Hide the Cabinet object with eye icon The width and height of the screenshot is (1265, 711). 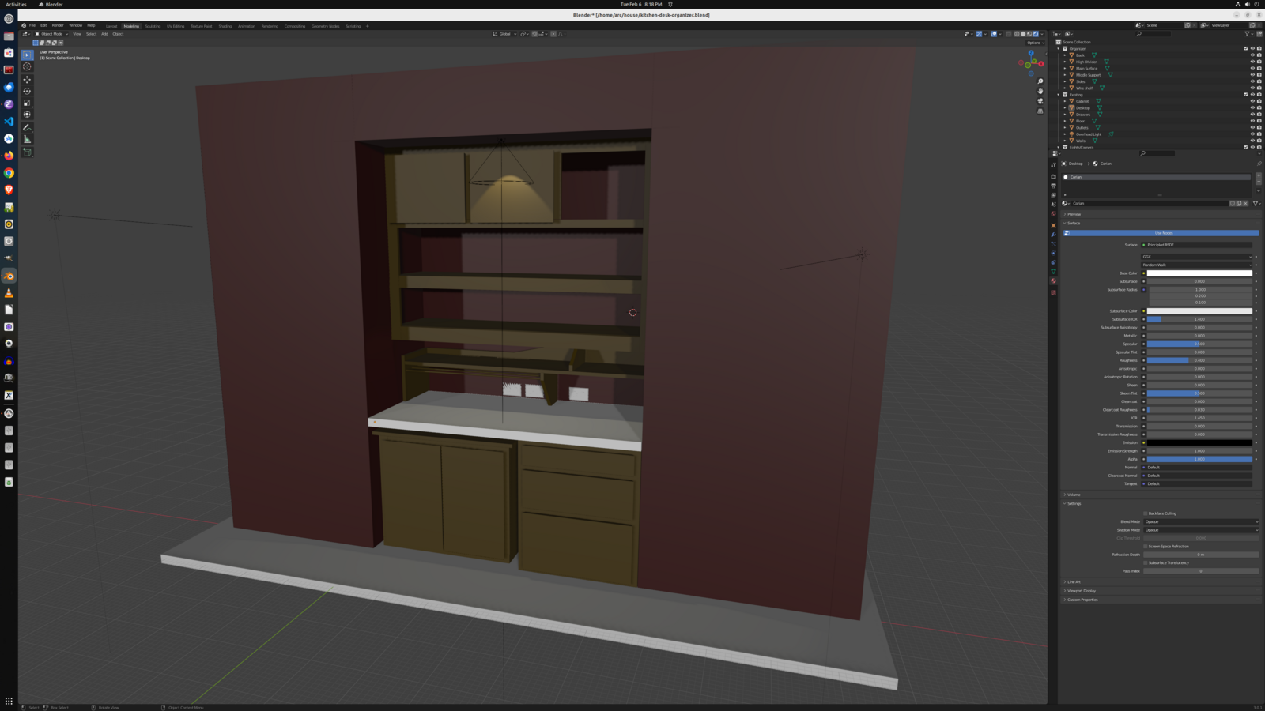(x=1252, y=101)
